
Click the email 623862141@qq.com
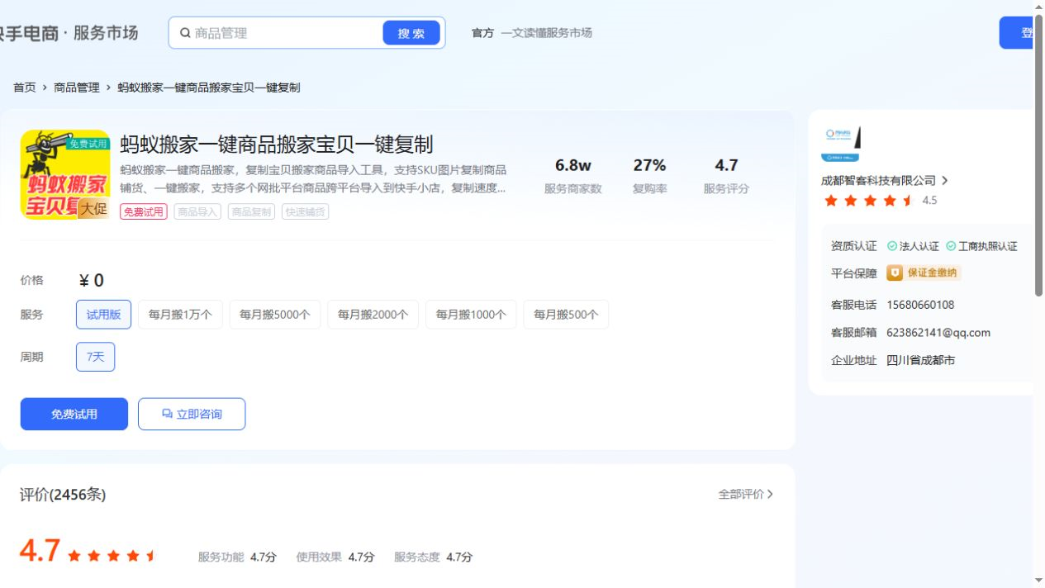[x=938, y=333]
